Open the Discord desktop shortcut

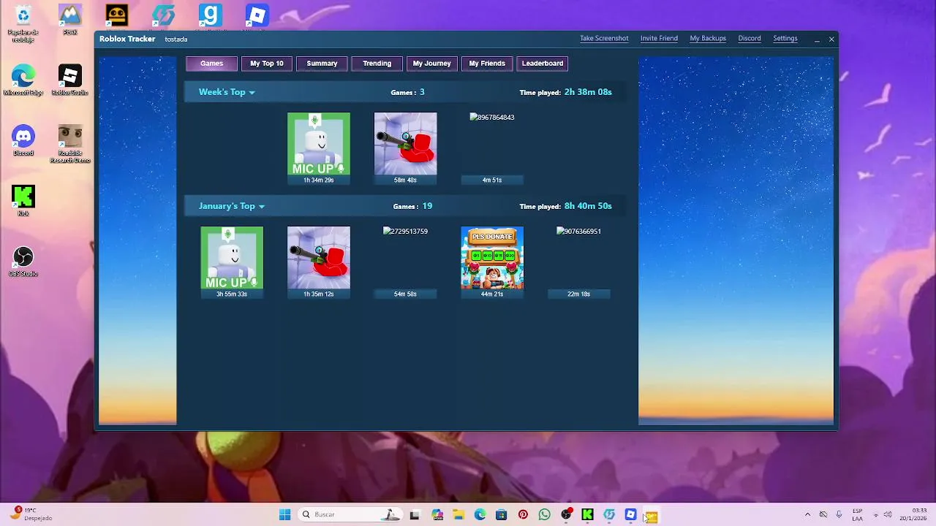[23, 141]
